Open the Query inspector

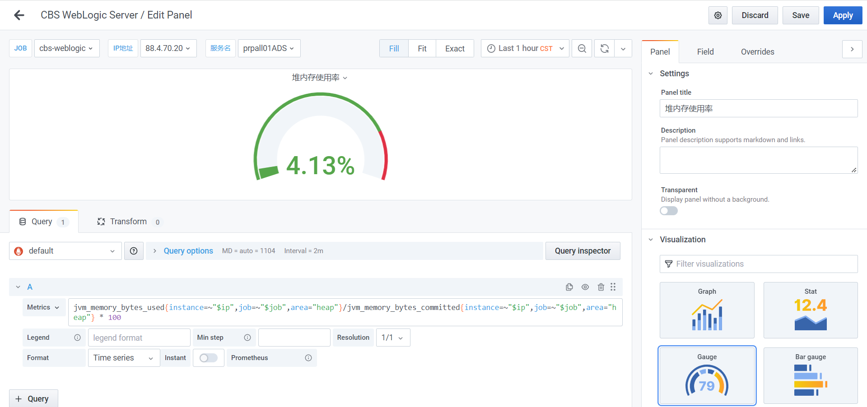[x=583, y=251]
